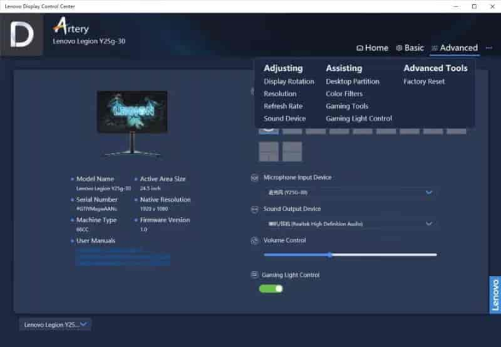Click the Native Resolution value 1920 x 1080

(154, 209)
